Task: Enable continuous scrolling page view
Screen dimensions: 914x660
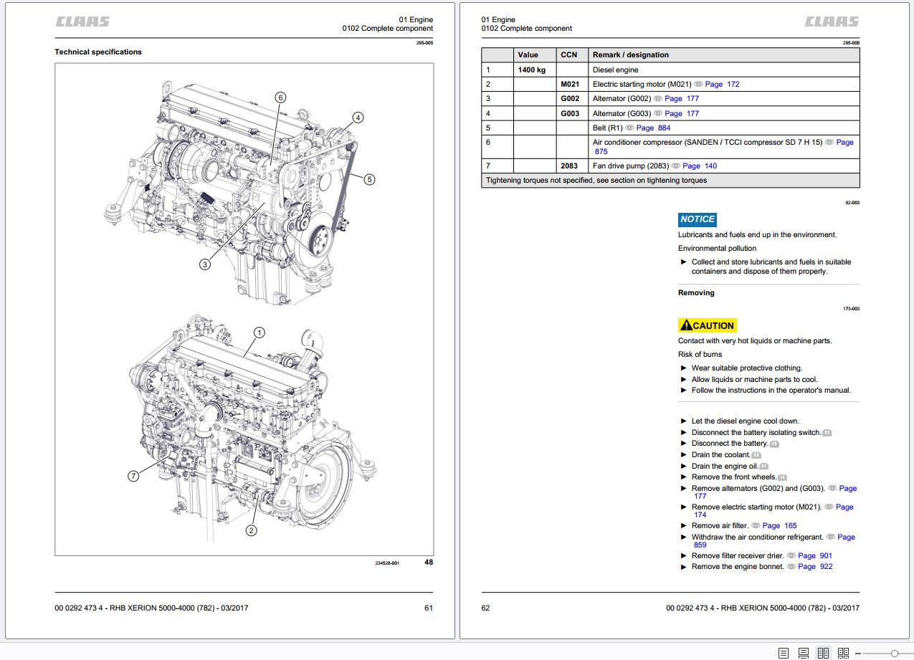Action: click(x=804, y=653)
